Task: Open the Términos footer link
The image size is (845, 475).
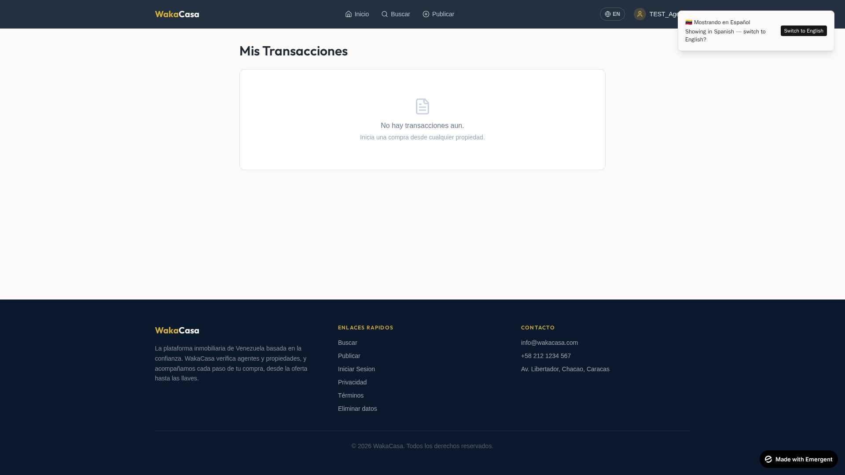Action: pyautogui.click(x=351, y=395)
